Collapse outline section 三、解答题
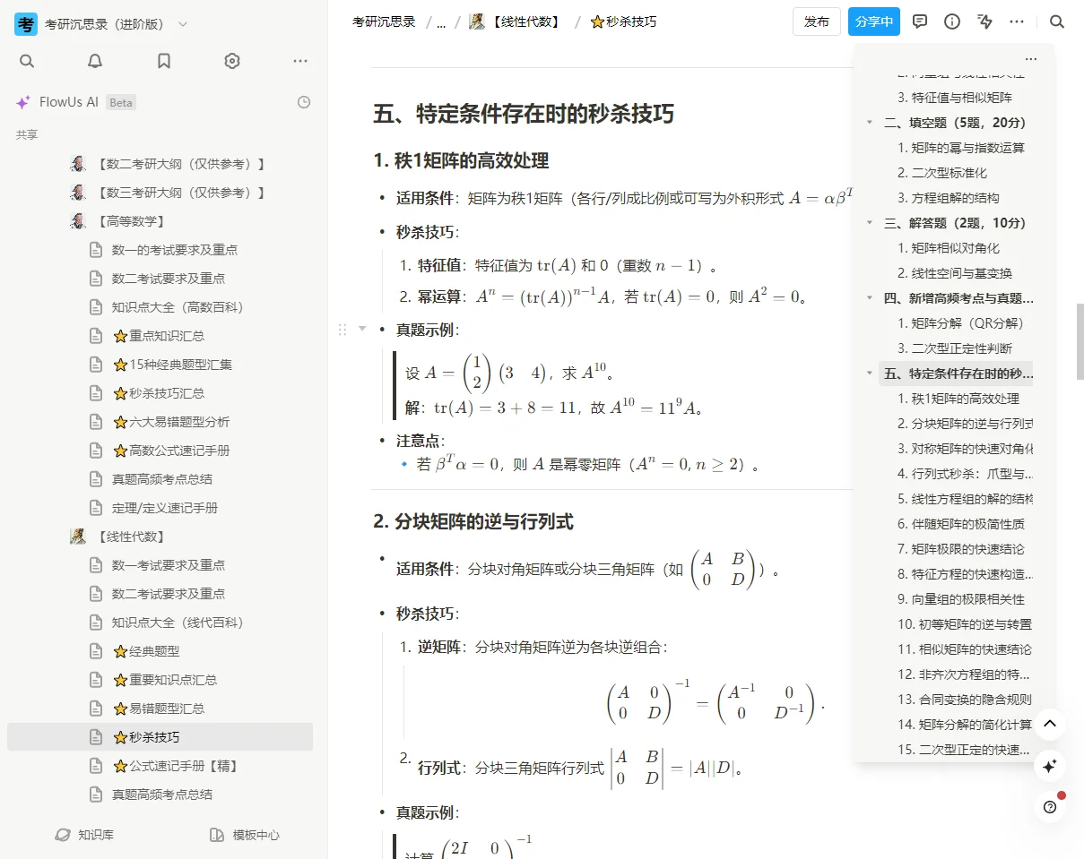This screenshot has height=859, width=1084. point(869,223)
